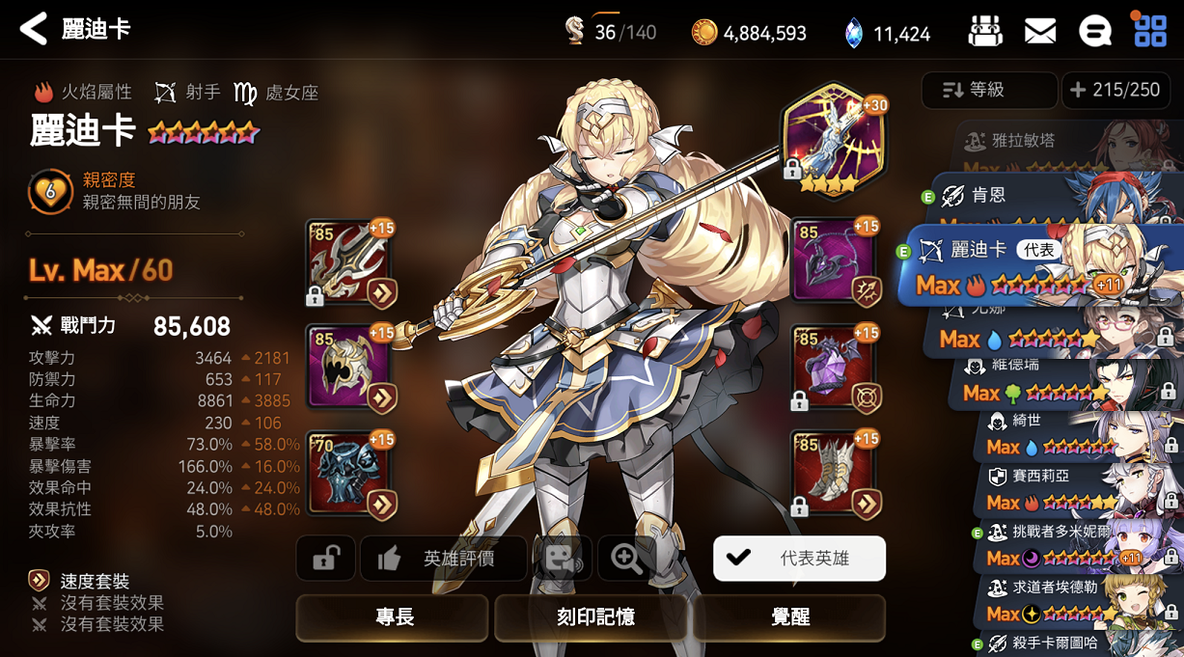Click the top-bar icon left of mail
Image resolution: width=1184 pixels, height=657 pixels.
coord(985,32)
